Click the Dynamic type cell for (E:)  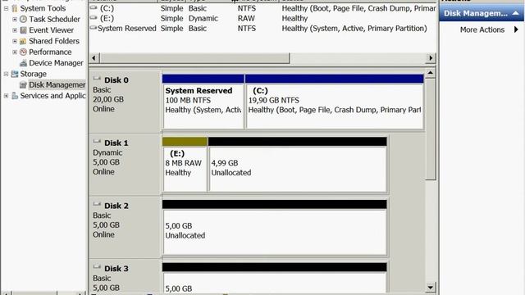coord(203,18)
